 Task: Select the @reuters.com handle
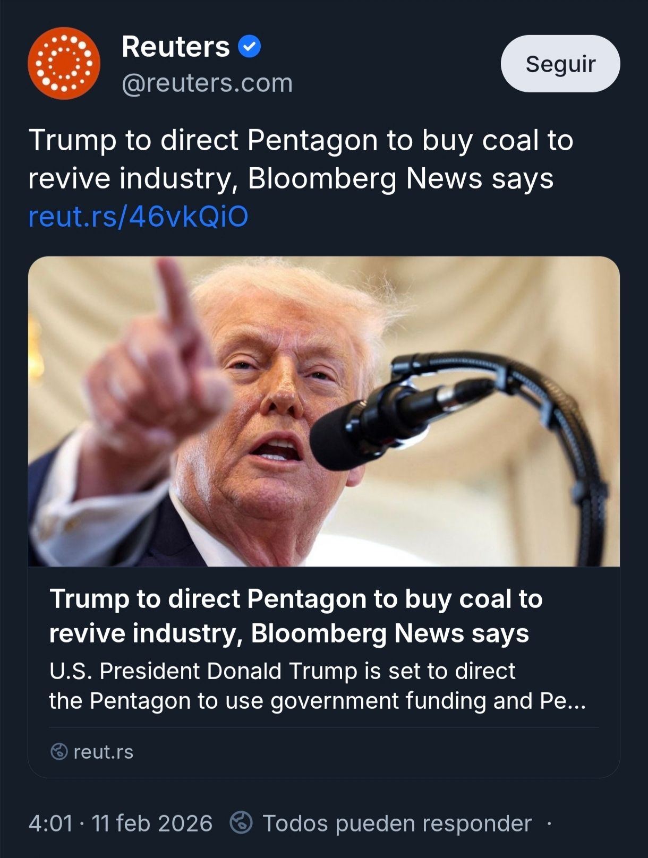(207, 83)
